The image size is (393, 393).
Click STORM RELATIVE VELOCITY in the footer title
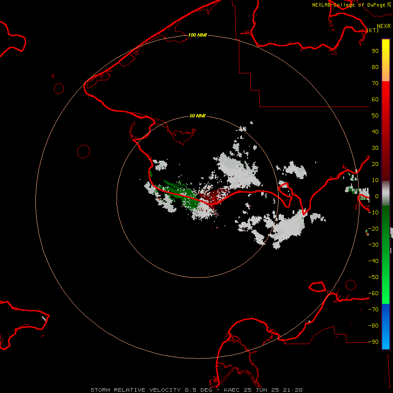coord(135,390)
